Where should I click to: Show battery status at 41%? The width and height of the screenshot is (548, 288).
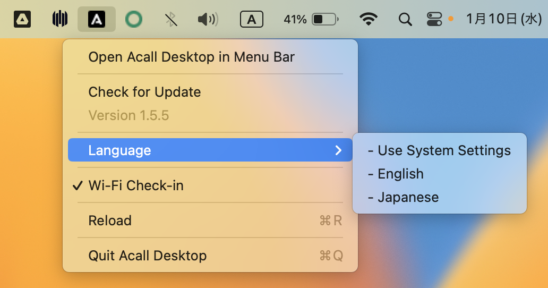click(x=311, y=19)
